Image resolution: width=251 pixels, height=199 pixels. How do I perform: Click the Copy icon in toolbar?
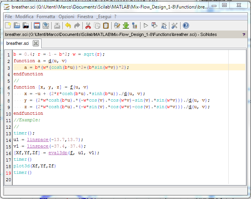[x=97, y=26]
